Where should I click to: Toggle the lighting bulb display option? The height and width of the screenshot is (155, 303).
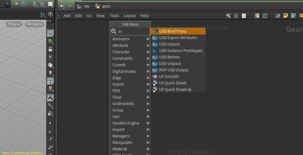click(50, 73)
